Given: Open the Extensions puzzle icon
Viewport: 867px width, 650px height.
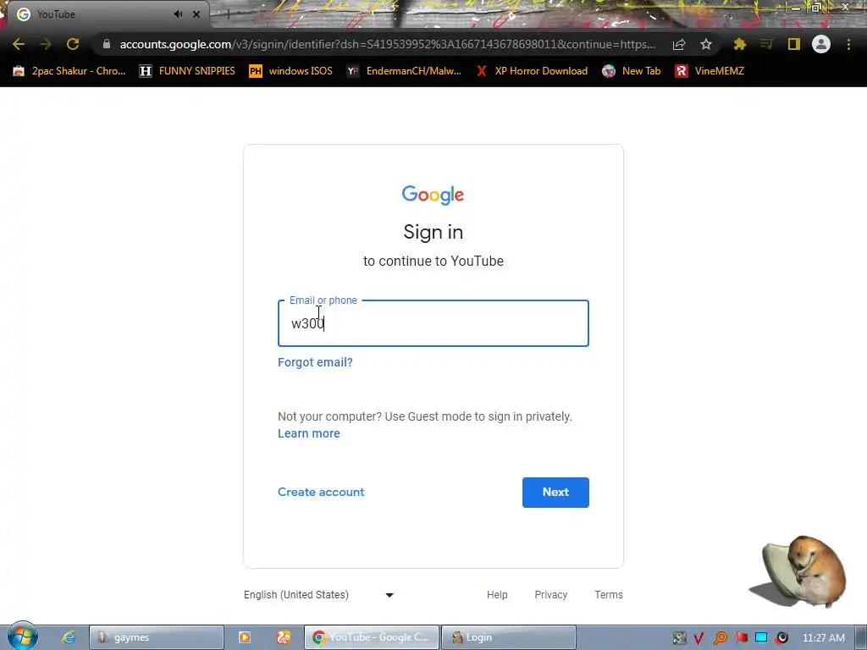Looking at the screenshot, I should point(739,44).
